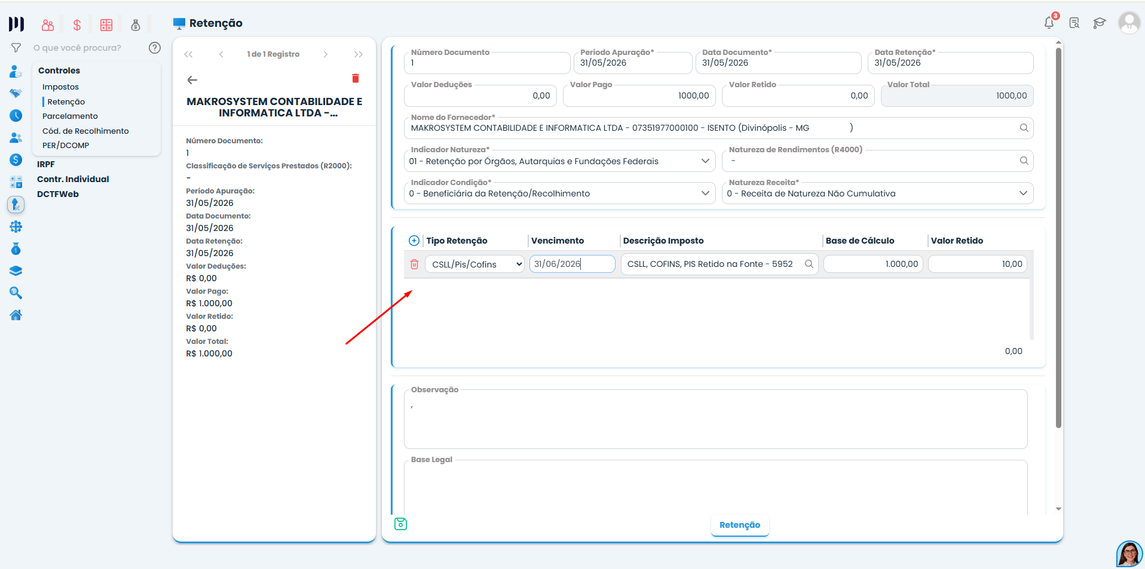Screen dimensions: 1145x569
Task: Click the Controles heading
Action: (59, 70)
